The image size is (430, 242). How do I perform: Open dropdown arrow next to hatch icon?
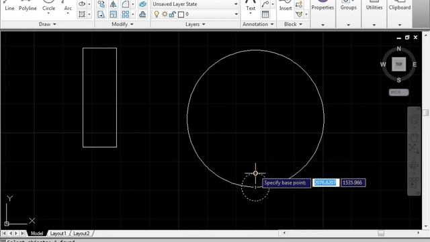(89, 14)
